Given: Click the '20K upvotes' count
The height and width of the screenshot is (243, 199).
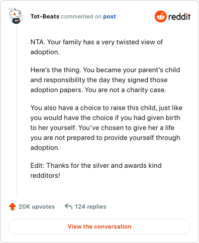Looking at the screenshot, I should (36, 207).
